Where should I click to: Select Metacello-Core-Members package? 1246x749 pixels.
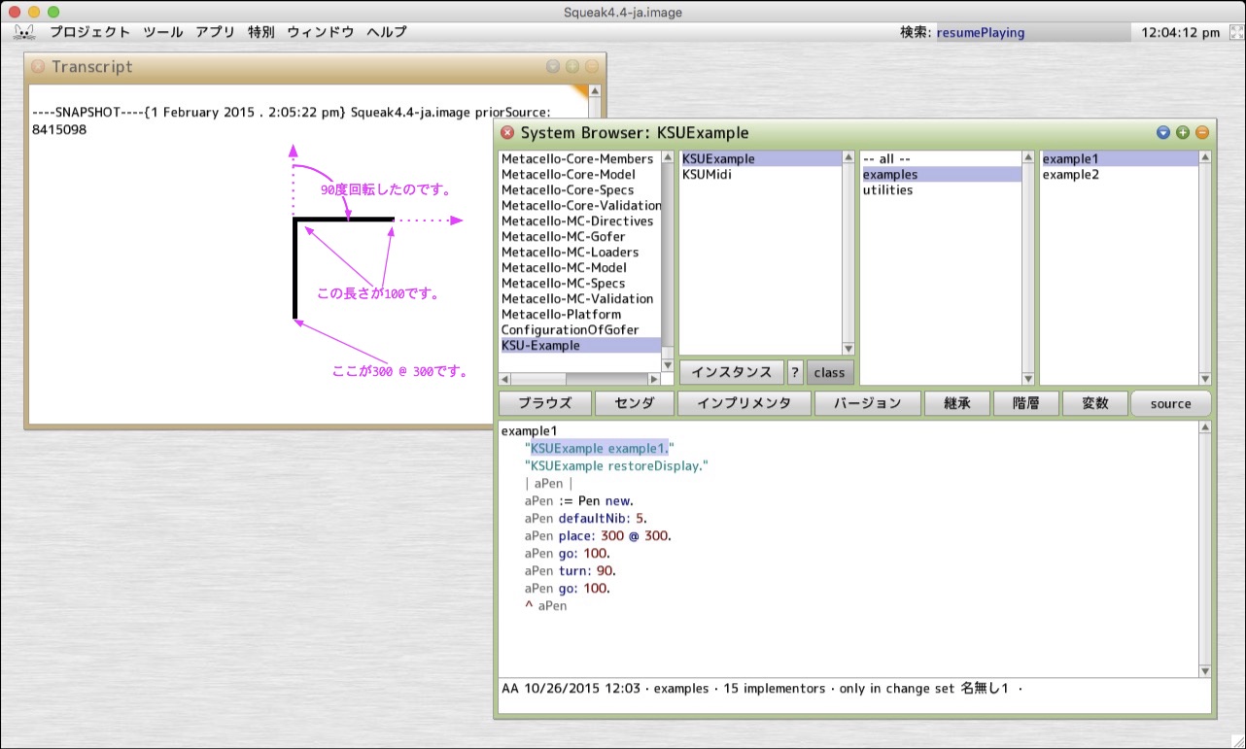point(579,159)
